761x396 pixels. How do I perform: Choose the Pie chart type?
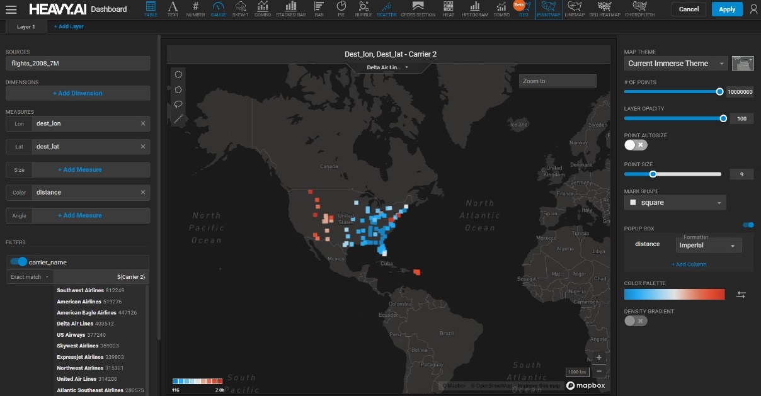(341, 9)
